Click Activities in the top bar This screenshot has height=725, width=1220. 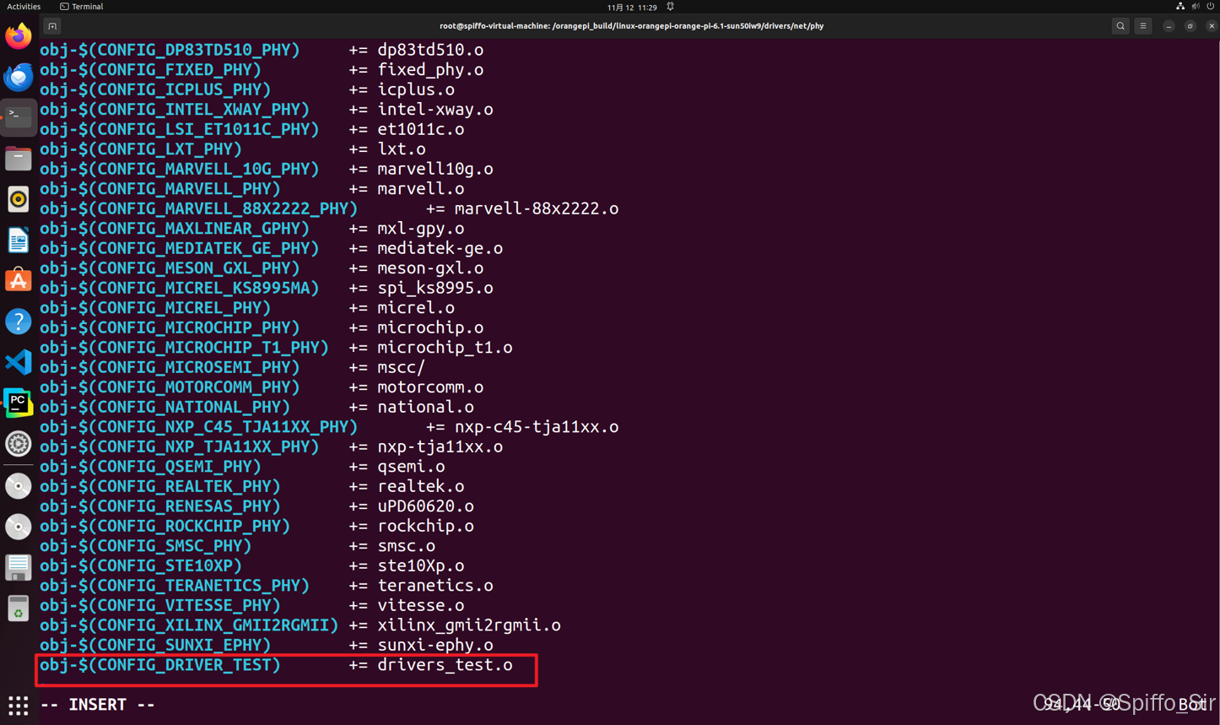point(24,6)
